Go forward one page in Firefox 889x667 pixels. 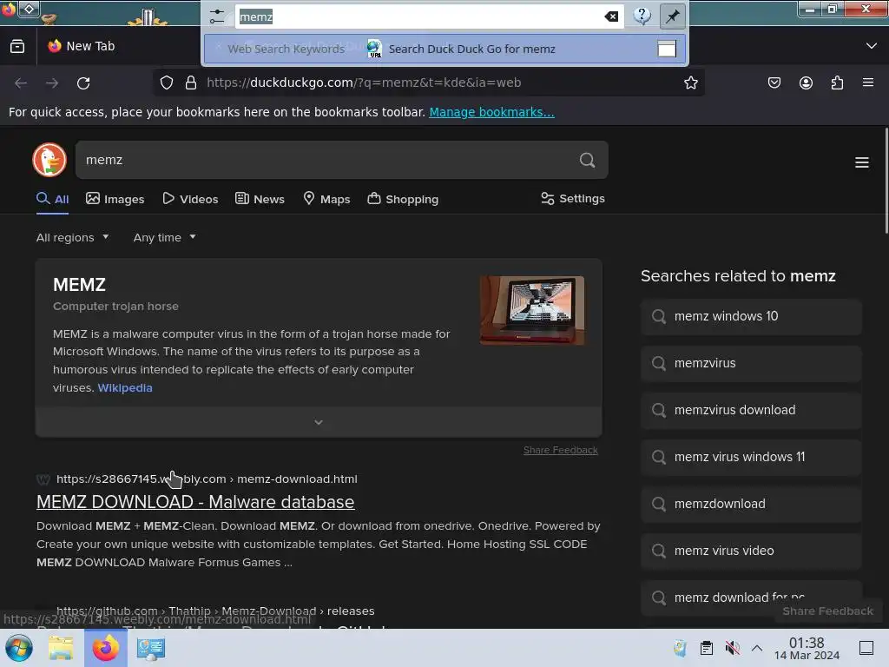52,83
